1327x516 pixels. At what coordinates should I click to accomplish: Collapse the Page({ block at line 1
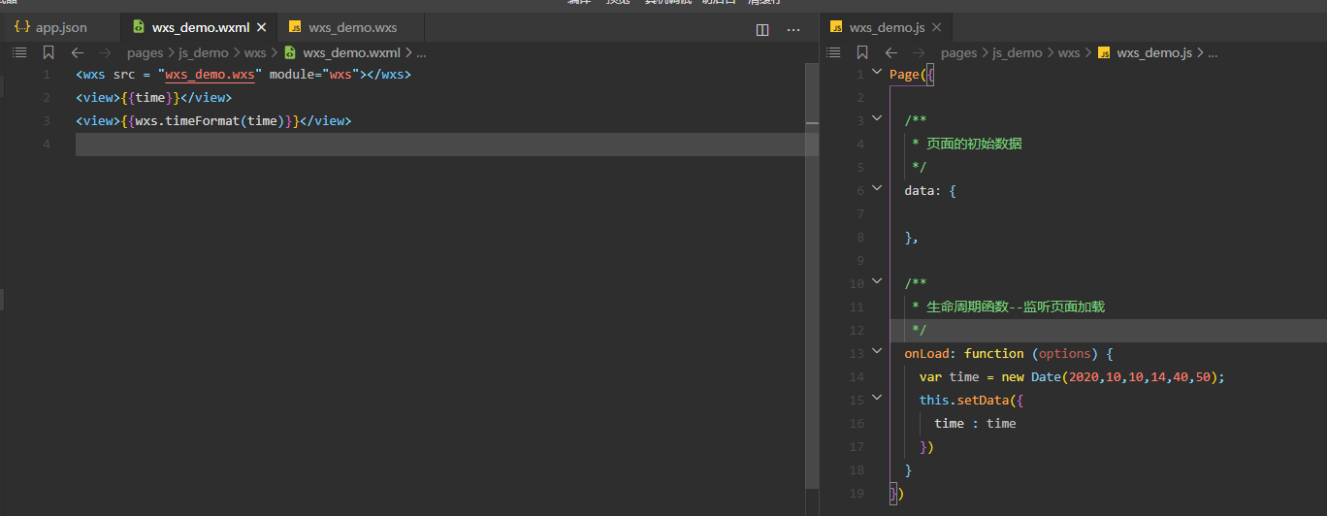tap(878, 74)
